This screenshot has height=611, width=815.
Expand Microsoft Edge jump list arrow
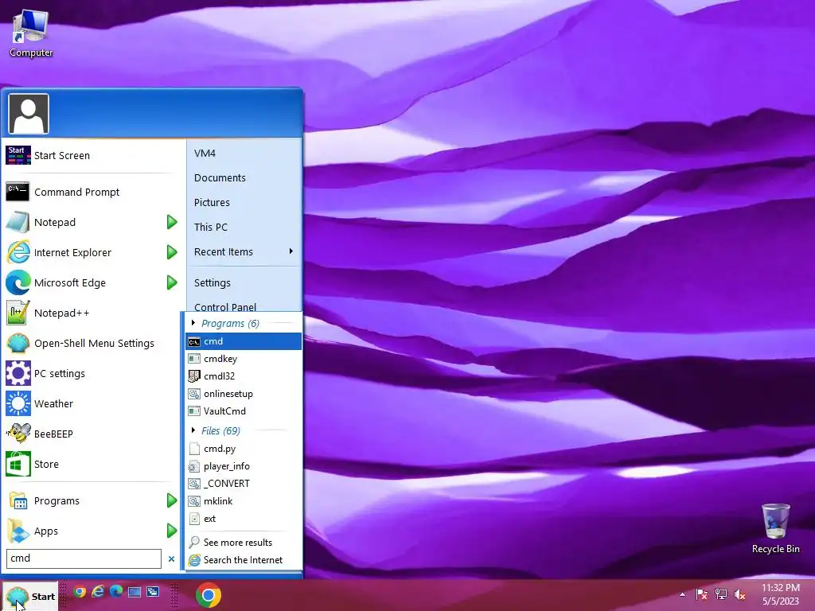point(172,282)
